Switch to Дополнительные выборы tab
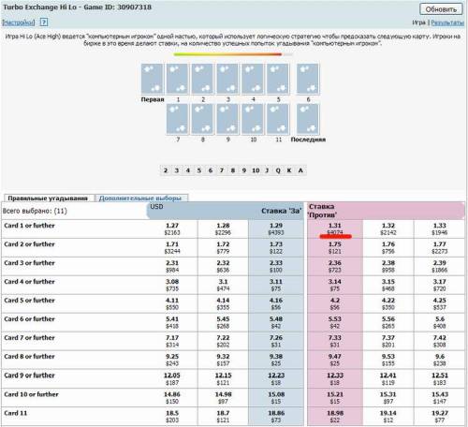468x427 pixels. (140, 199)
